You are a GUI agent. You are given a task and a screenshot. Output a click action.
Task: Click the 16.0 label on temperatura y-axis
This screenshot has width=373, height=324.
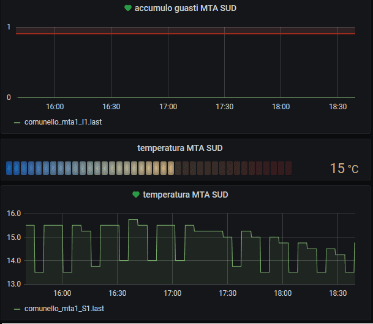(x=13, y=214)
